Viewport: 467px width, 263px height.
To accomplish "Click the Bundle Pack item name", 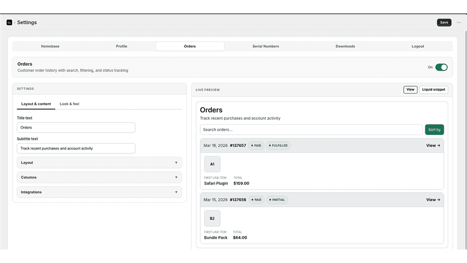I will 215,238.
